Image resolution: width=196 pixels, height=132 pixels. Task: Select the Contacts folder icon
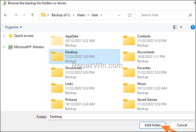(x=129, y=40)
